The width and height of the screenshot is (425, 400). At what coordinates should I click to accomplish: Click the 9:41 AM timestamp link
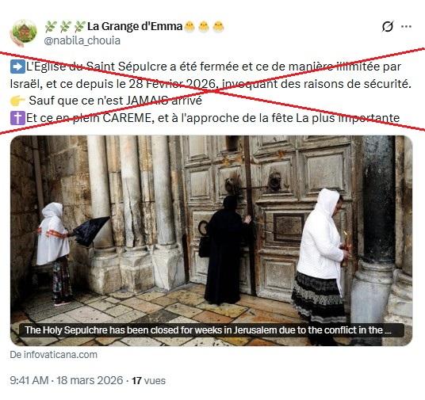tap(29, 380)
